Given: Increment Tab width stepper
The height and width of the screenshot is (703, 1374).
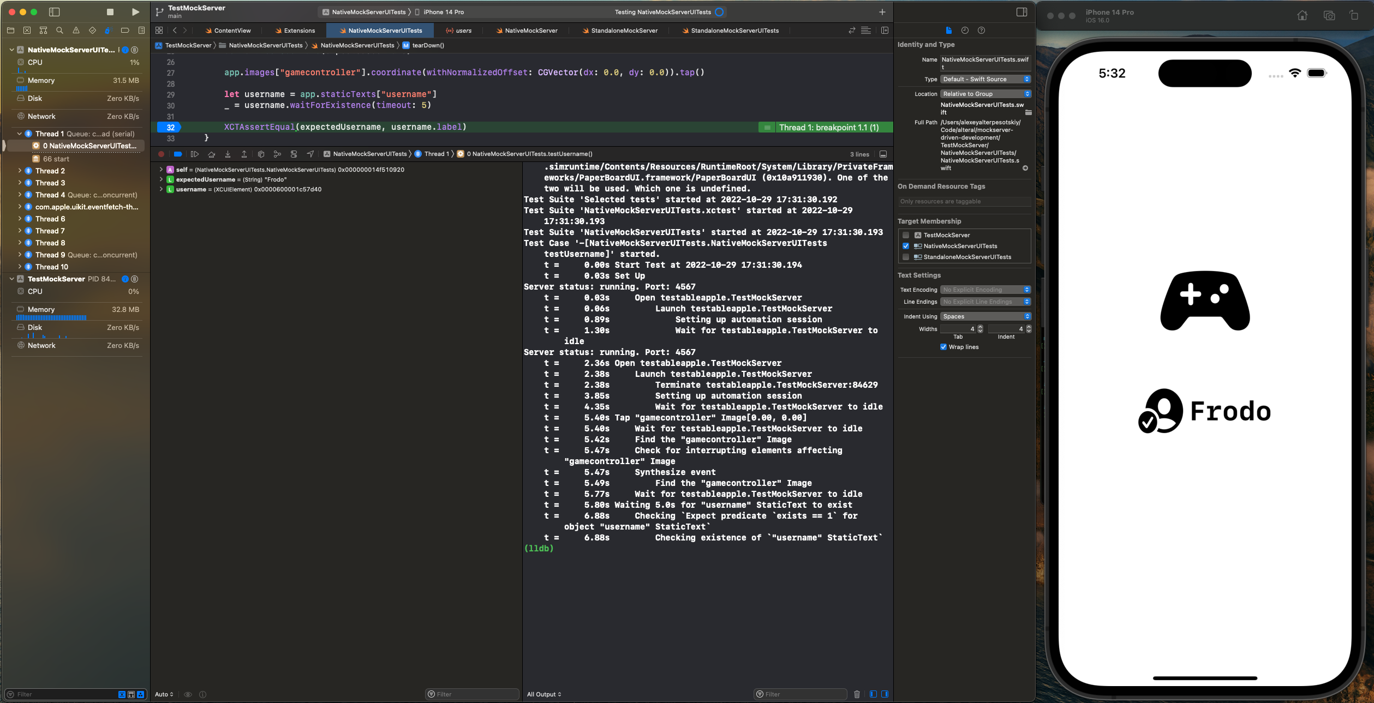Looking at the screenshot, I should 980,327.
